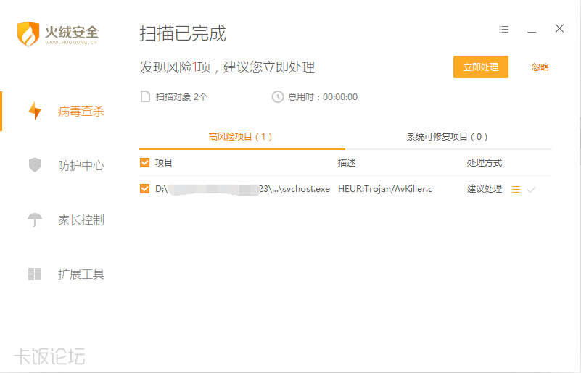
Task: Click the clock icon beside 总用时
Action: (x=277, y=96)
